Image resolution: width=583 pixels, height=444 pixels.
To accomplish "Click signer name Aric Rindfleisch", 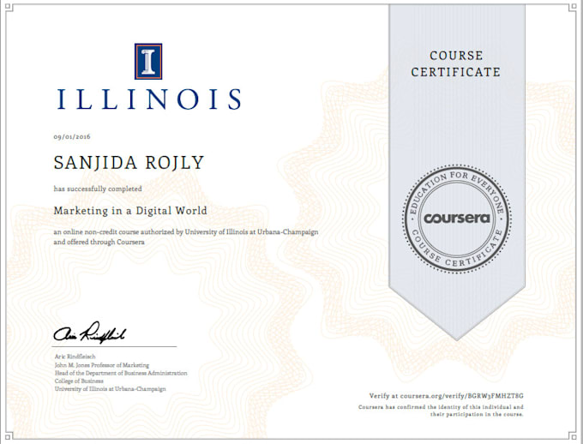I will tap(75, 357).
